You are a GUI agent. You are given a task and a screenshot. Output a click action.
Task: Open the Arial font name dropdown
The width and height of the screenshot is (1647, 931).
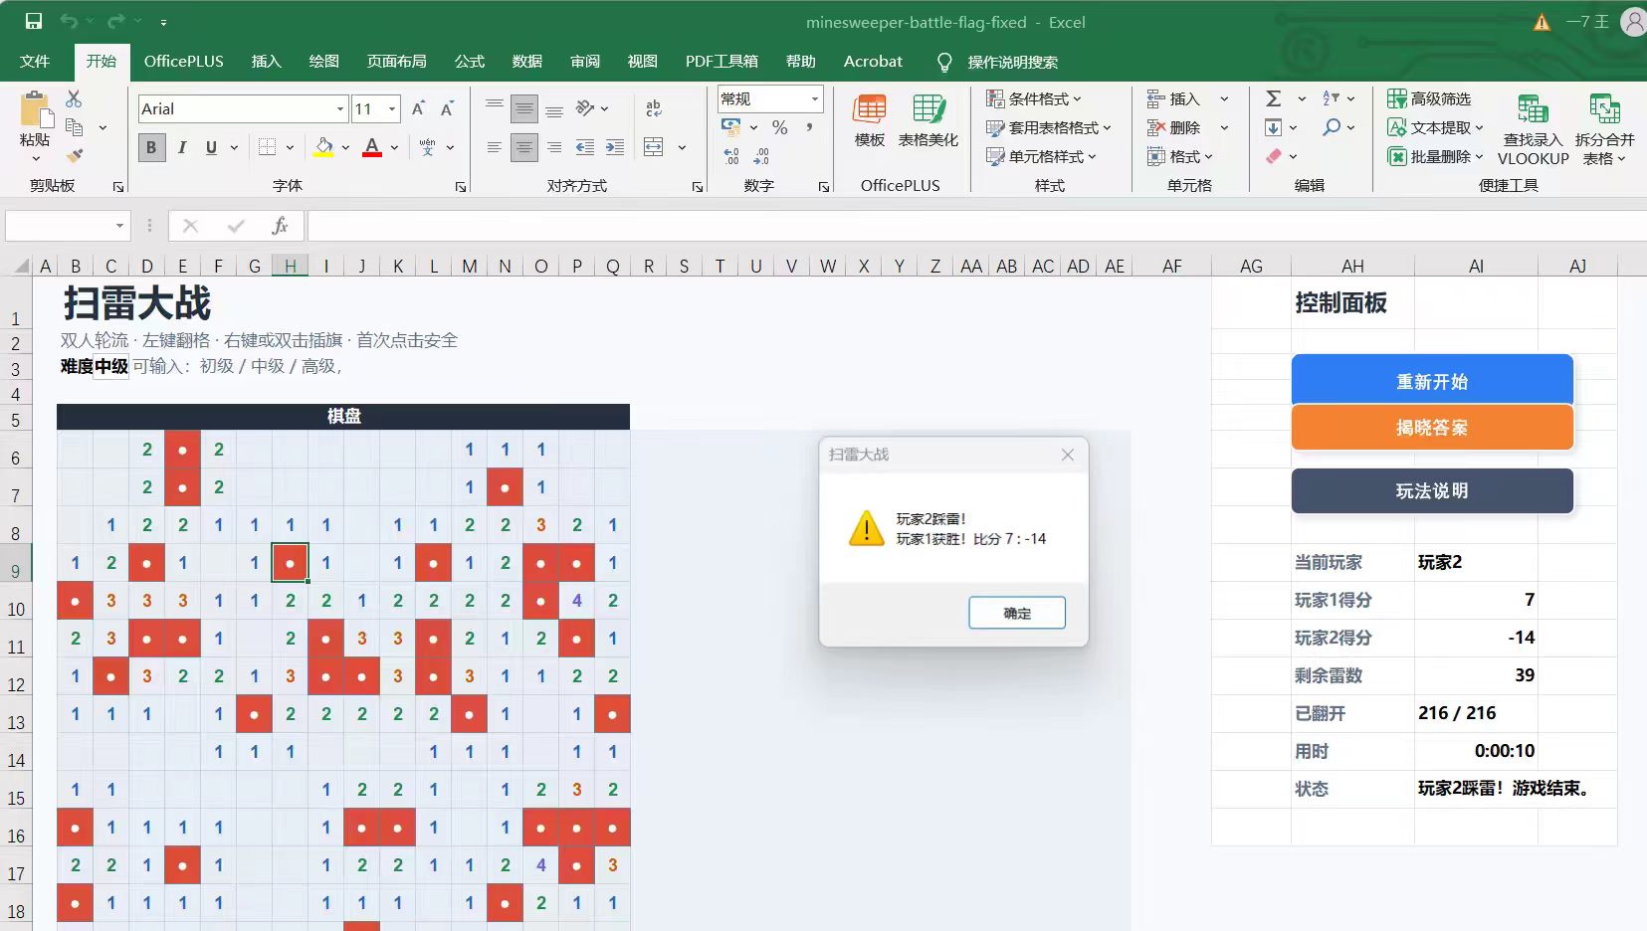(340, 108)
